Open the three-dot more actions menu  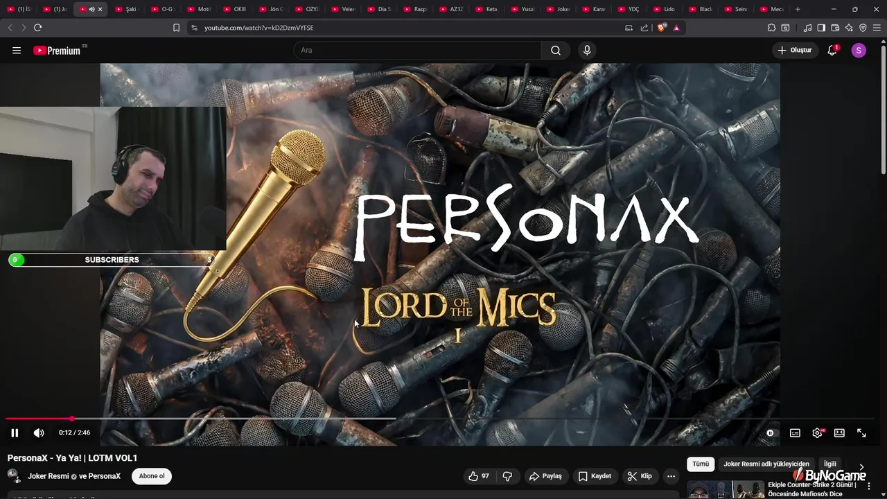point(671,476)
